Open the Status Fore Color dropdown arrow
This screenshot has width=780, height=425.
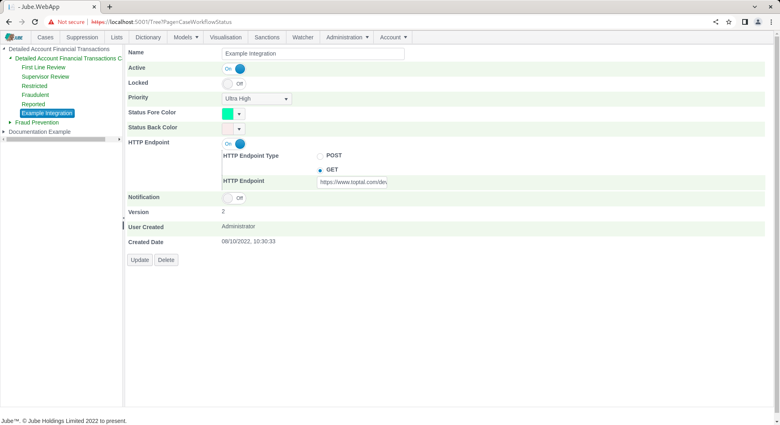[239, 114]
